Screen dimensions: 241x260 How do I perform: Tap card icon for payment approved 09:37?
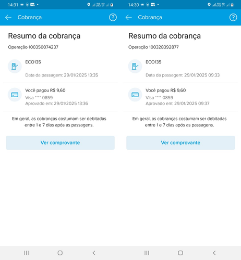click(x=135, y=95)
